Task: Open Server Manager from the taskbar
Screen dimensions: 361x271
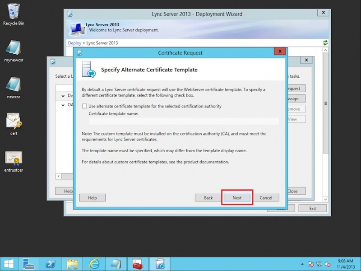Action: point(28,264)
